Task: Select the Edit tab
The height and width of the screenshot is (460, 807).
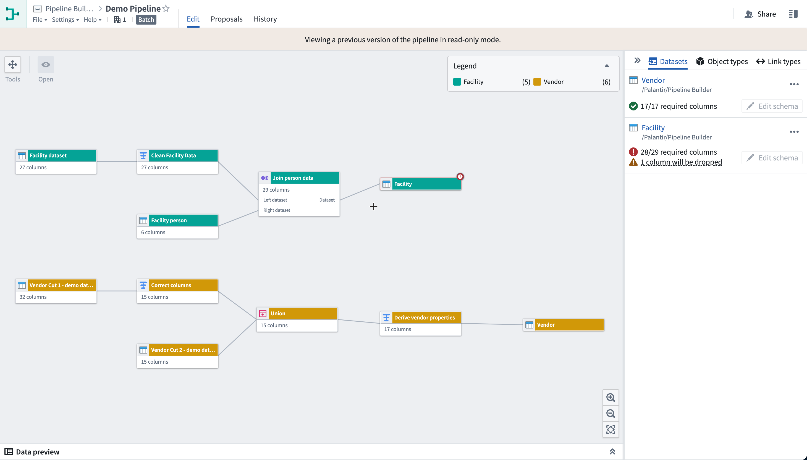Action: tap(193, 19)
